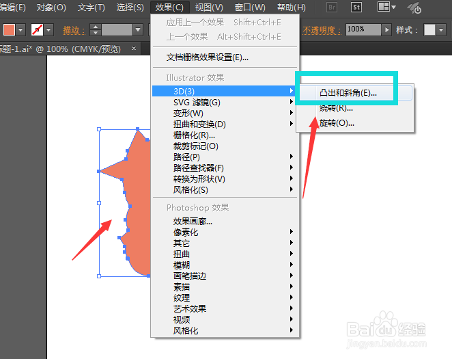Viewport: 452px width, 359px height.
Task: Expand the 扭曲和变换(D) submenu
Action: point(225,124)
